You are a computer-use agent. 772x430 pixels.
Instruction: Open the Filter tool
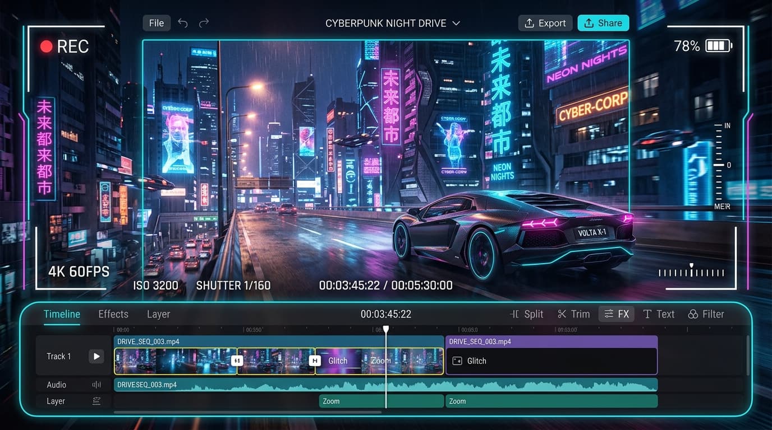point(706,314)
